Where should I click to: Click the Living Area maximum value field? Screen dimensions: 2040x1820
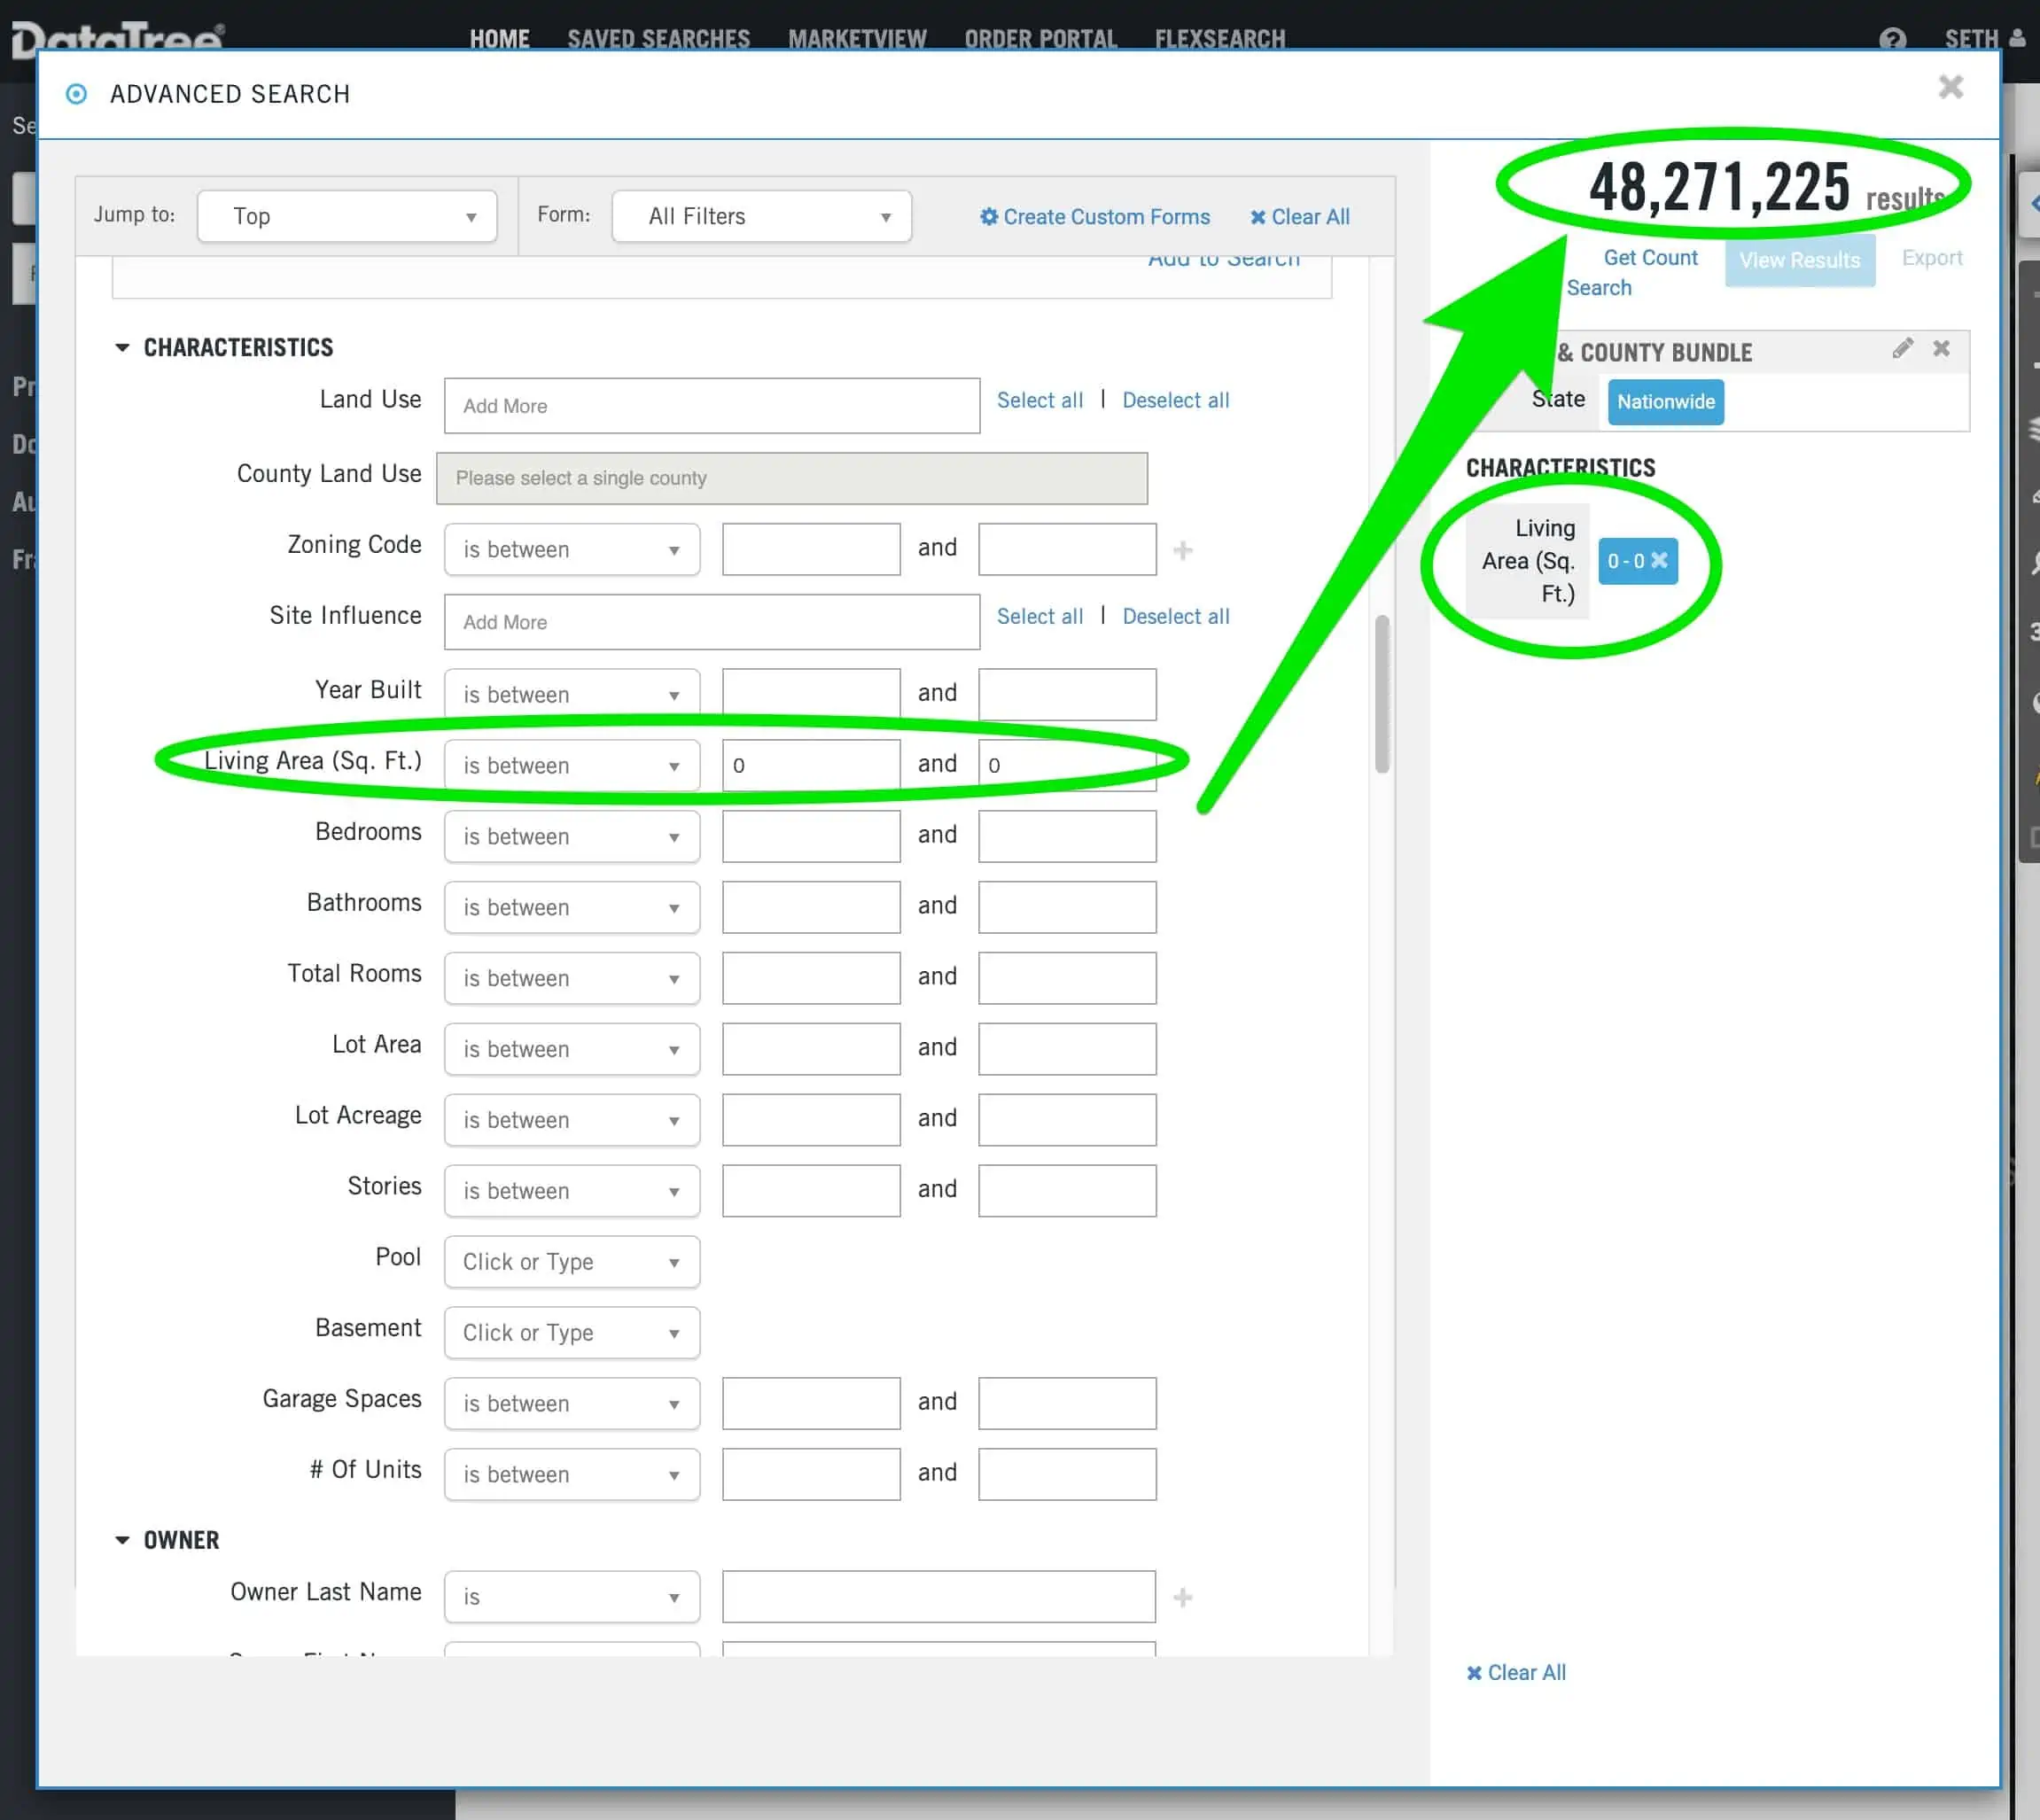click(x=1067, y=765)
